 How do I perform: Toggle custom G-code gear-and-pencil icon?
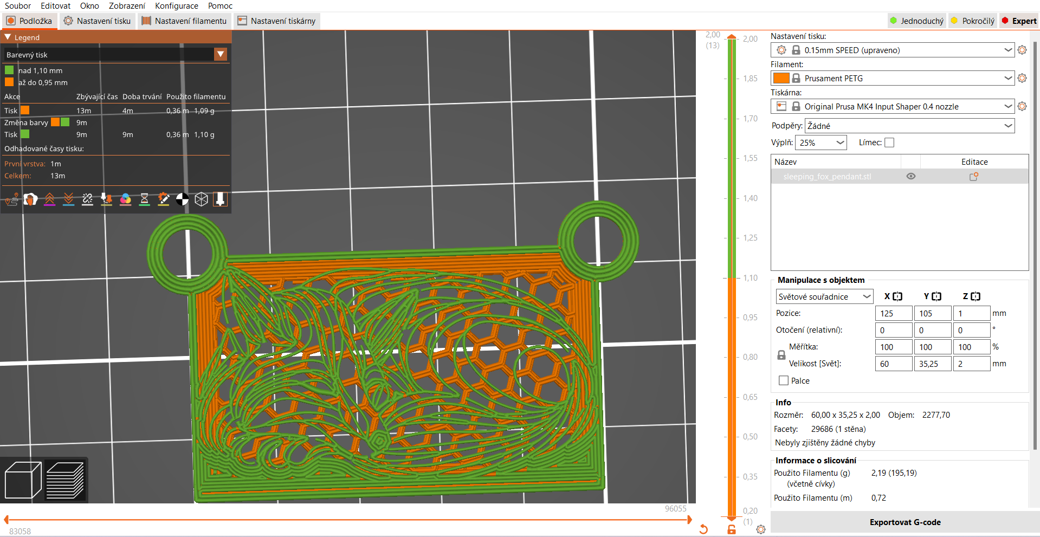(x=164, y=199)
